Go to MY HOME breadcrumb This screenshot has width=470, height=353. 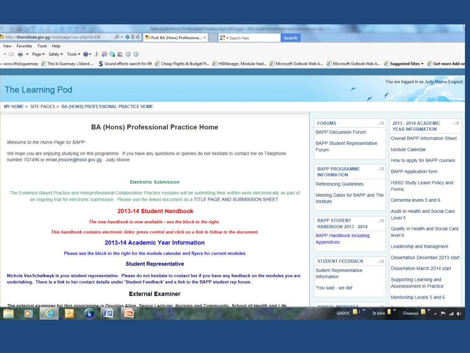point(14,107)
